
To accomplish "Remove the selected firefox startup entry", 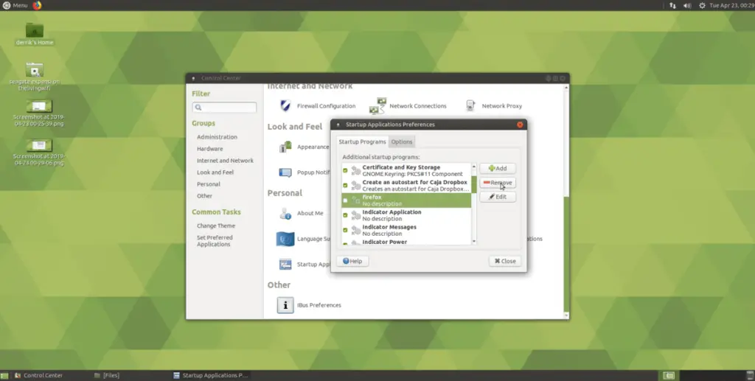I will pyautogui.click(x=498, y=183).
